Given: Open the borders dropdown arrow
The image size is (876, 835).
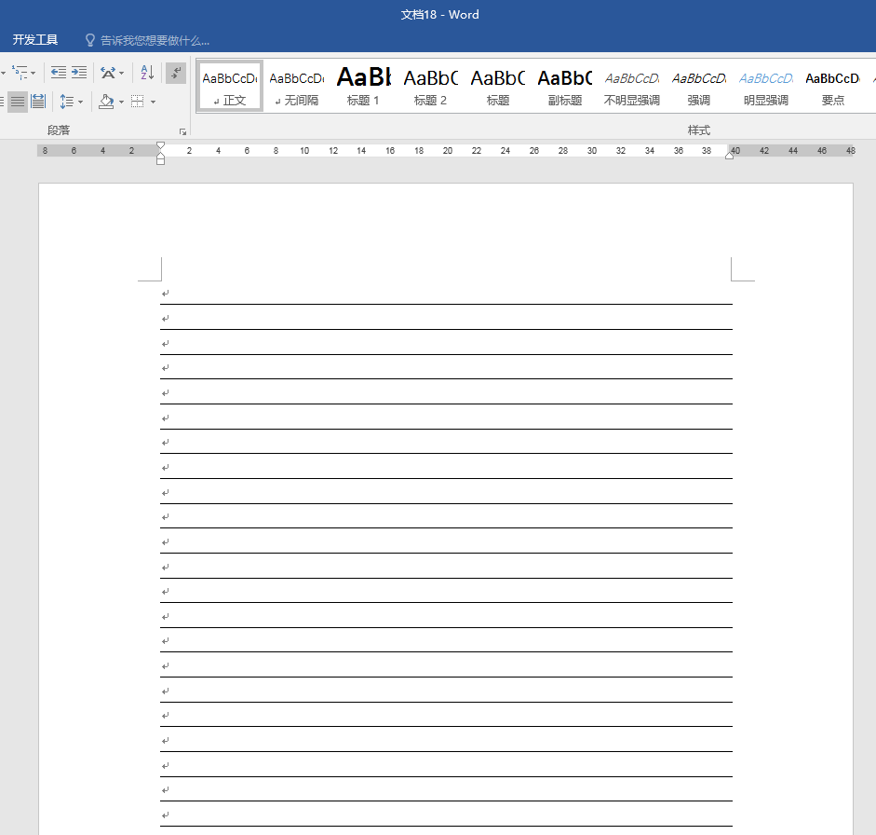Looking at the screenshot, I should coord(153,102).
